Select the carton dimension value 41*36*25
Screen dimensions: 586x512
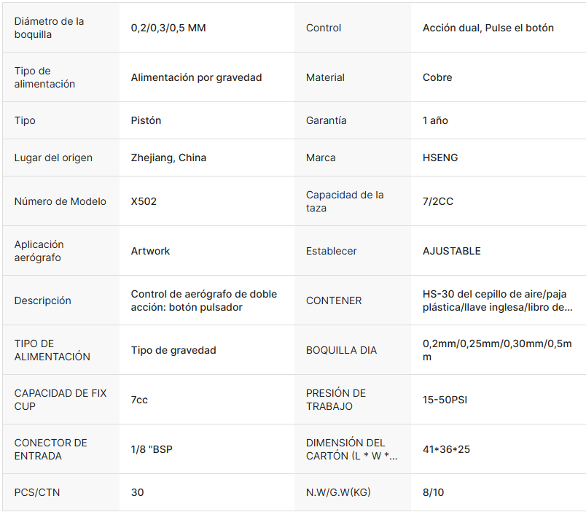point(446,449)
